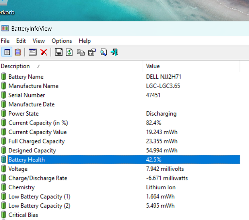Select the Full Charged Capacity row label
The height and width of the screenshot is (220, 249).
37,141
